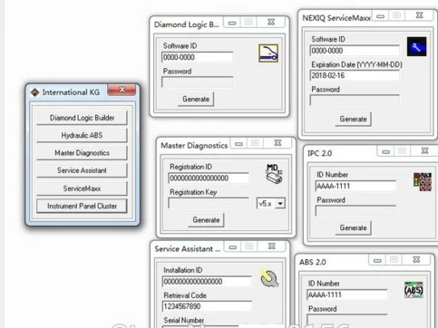Focus Installation ID field in Service Assistant
The height and width of the screenshot is (328, 438).
(207, 282)
